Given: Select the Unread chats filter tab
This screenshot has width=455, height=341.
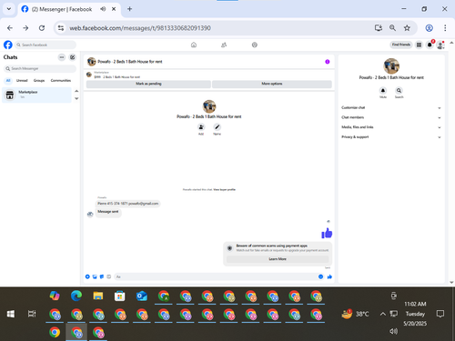Looking at the screenshot, I should pyautogui.click(x=22, y=80).
